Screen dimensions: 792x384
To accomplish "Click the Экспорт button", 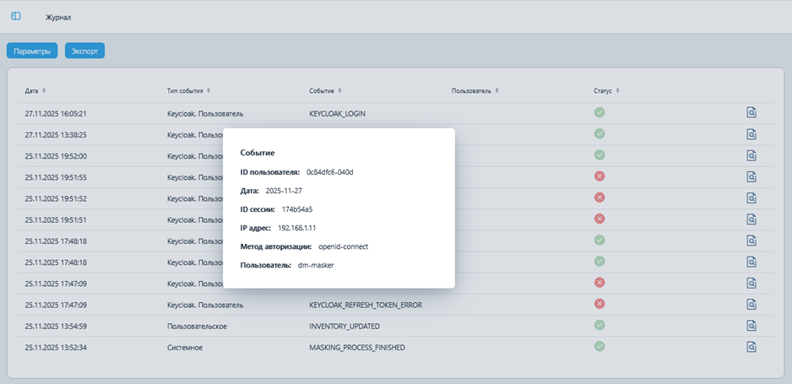I will (84, 51).
